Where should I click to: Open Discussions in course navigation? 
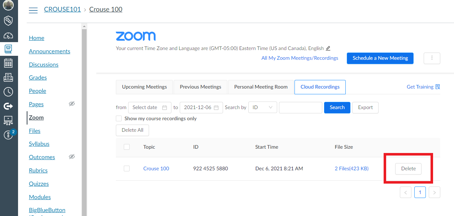(44, 64)
